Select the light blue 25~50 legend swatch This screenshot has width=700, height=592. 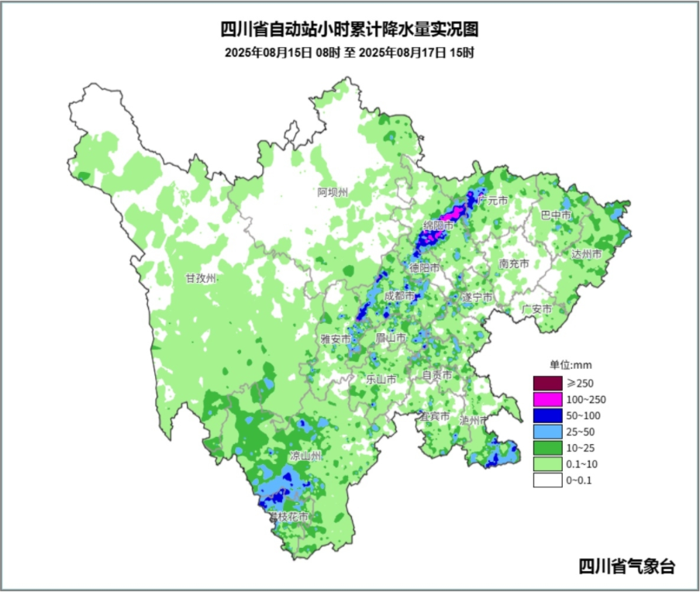[547, 432]
